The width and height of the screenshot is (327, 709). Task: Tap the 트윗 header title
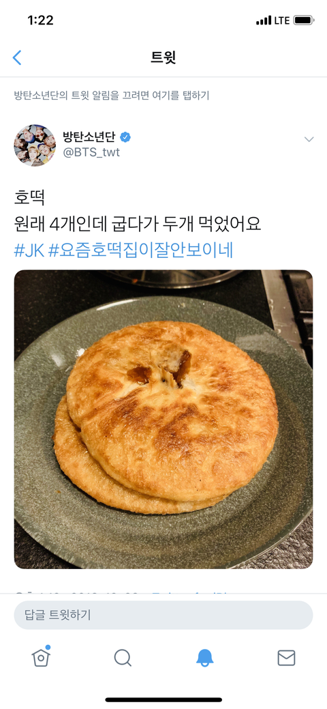tap(163, 57)
